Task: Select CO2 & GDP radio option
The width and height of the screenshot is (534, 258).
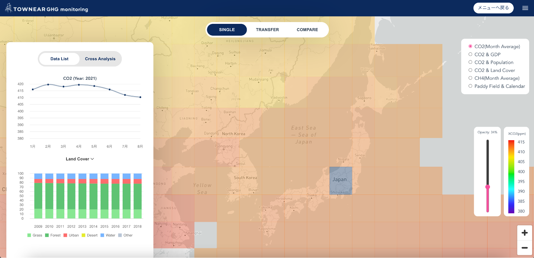Action: [470, 54]
